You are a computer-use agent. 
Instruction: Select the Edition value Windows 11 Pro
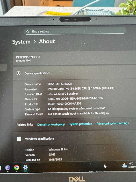click(x=58, y=149)
